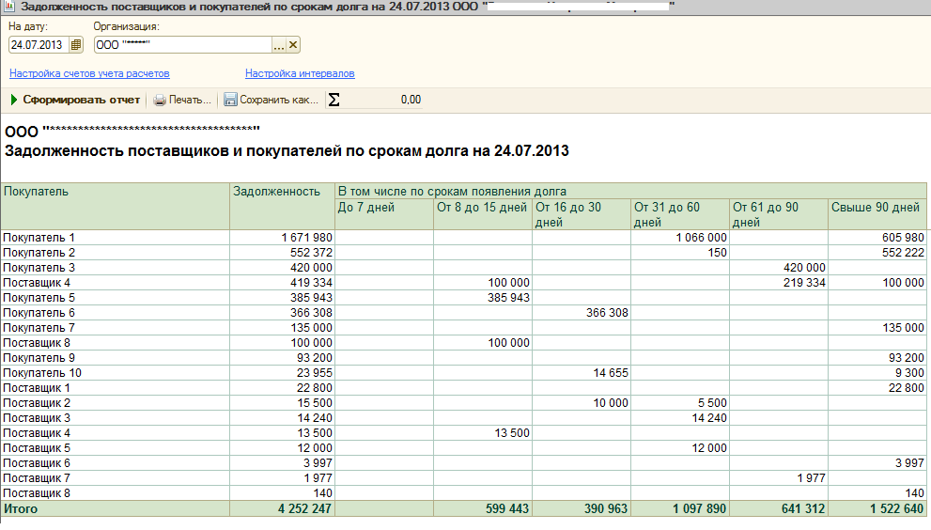Select total debt cell 4 252 247

[282, 508]
